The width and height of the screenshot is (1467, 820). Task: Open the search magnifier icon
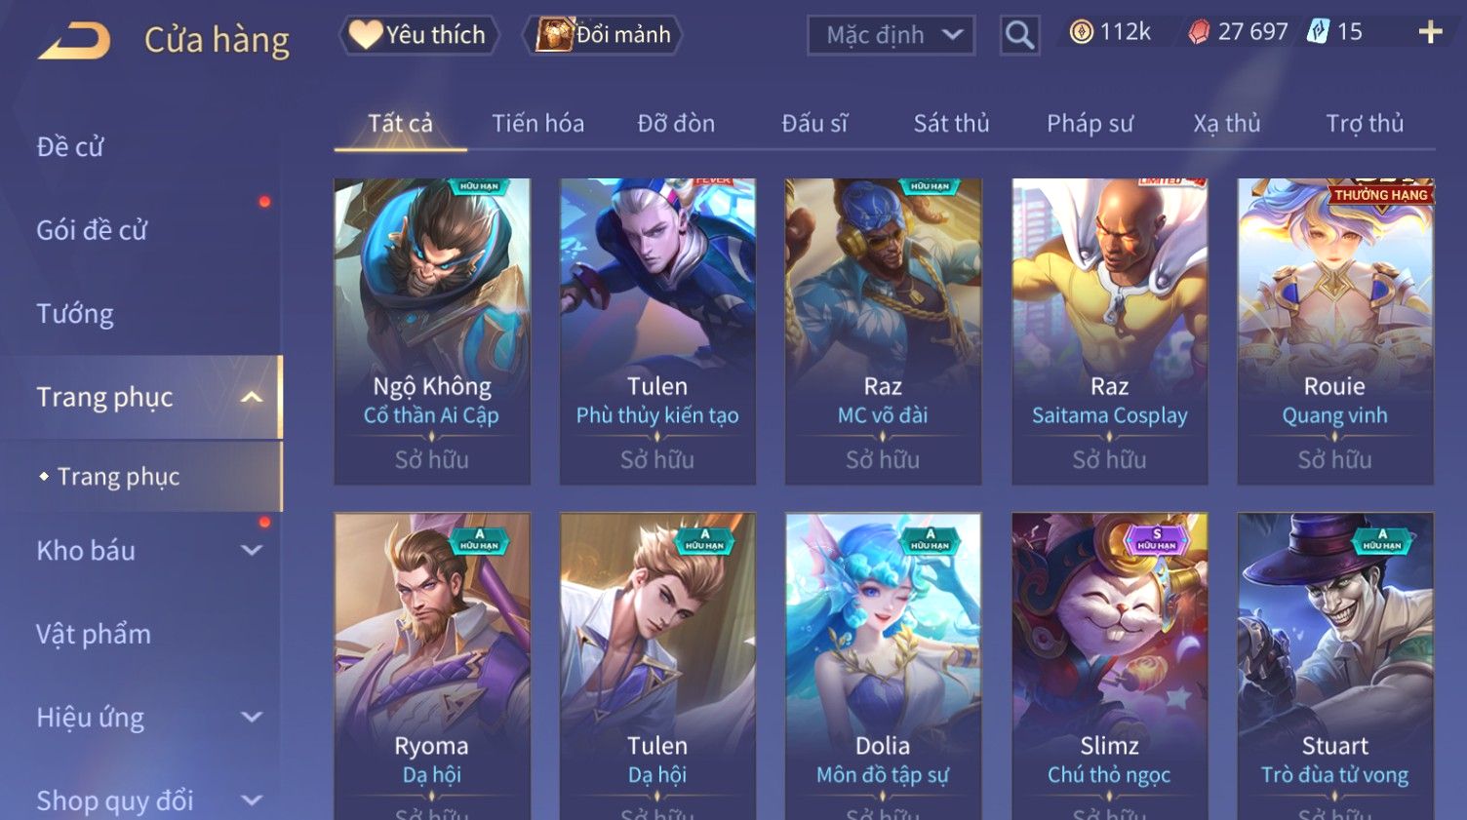(1019, 35)
